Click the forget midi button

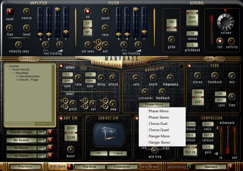click(154, 166)
